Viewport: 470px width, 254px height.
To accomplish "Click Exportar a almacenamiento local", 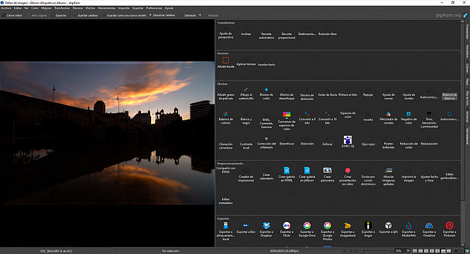I will [x=225, y=231].
